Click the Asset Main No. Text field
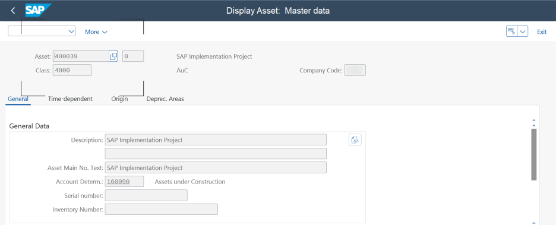The image size is (556, 225). click(216, 167)
